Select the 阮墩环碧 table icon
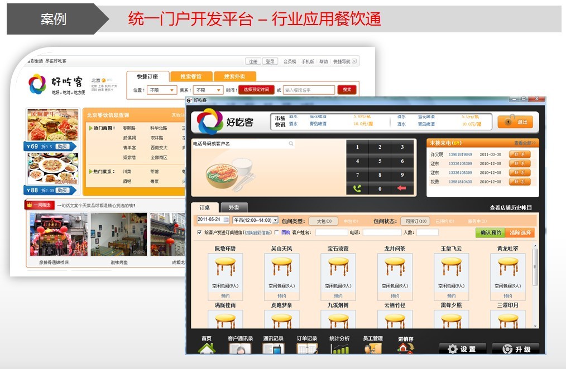Viewport: 566px width, 369px height. pos(226,268)
